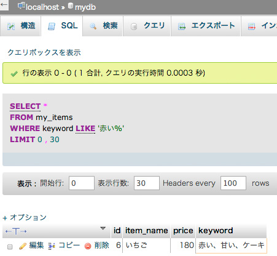Open the mydb breadcrumb link

pos(85,7)
